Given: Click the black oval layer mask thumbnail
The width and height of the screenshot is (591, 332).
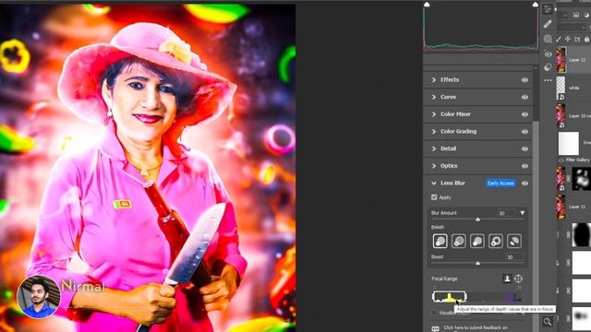Looking at the screenshot, I should click(582, 234).
